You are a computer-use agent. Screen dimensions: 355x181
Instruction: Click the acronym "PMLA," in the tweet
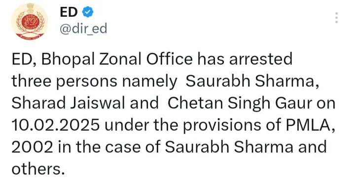point(310,125)
